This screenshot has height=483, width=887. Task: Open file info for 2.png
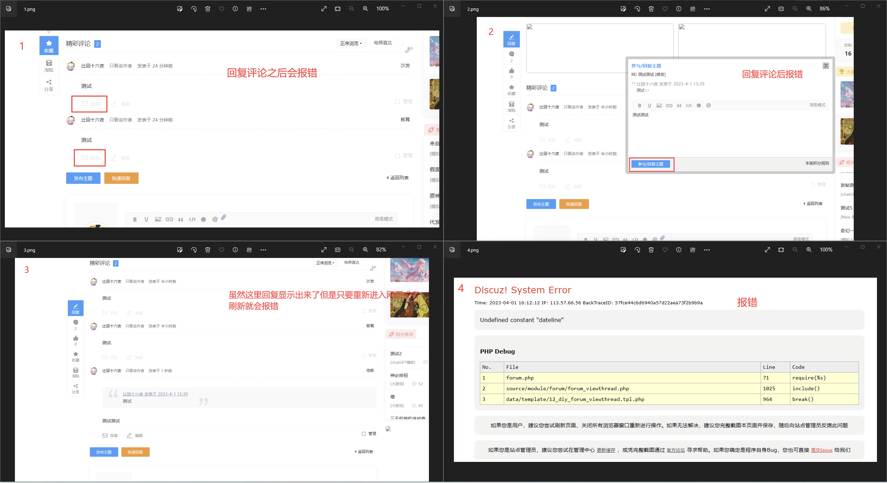(679, 9)
